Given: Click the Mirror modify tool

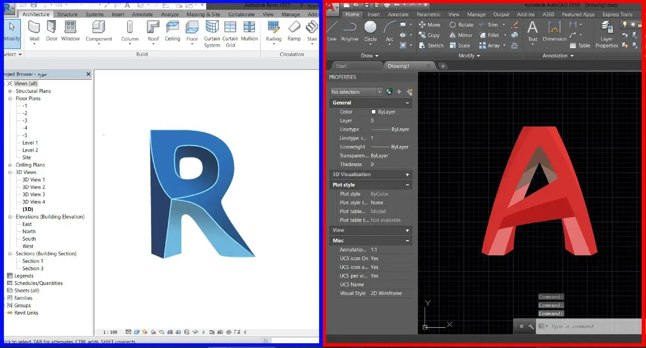Looking at the screenshot, I should (x=460, y=35).
